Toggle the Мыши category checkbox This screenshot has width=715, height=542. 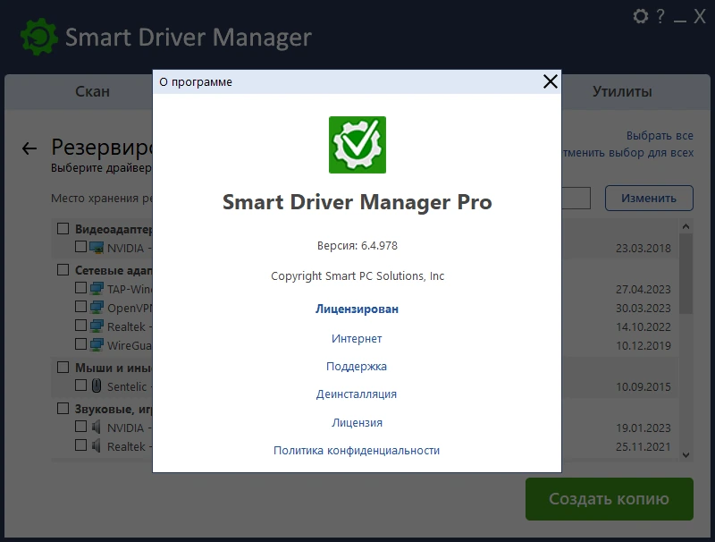pos(63,368)
